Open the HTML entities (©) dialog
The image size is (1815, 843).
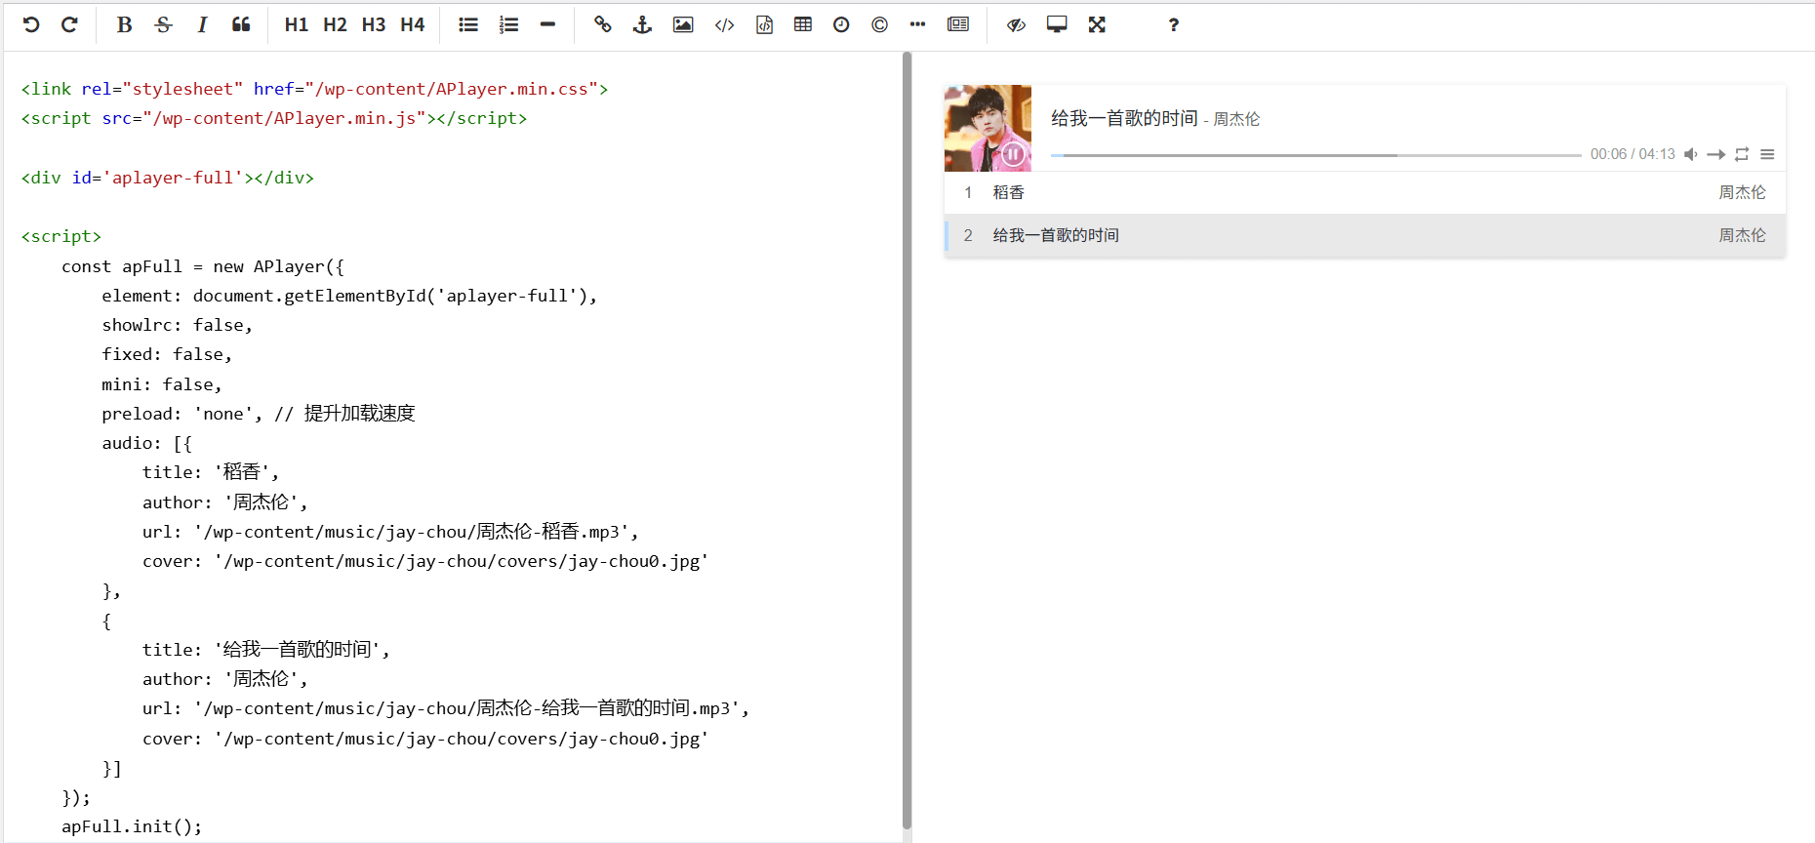pos(879,25)
